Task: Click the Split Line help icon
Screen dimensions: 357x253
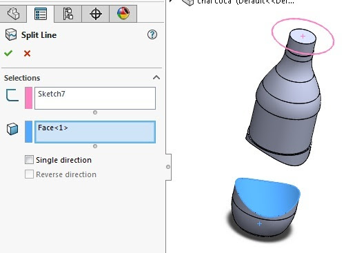Action: pos(152,34)
